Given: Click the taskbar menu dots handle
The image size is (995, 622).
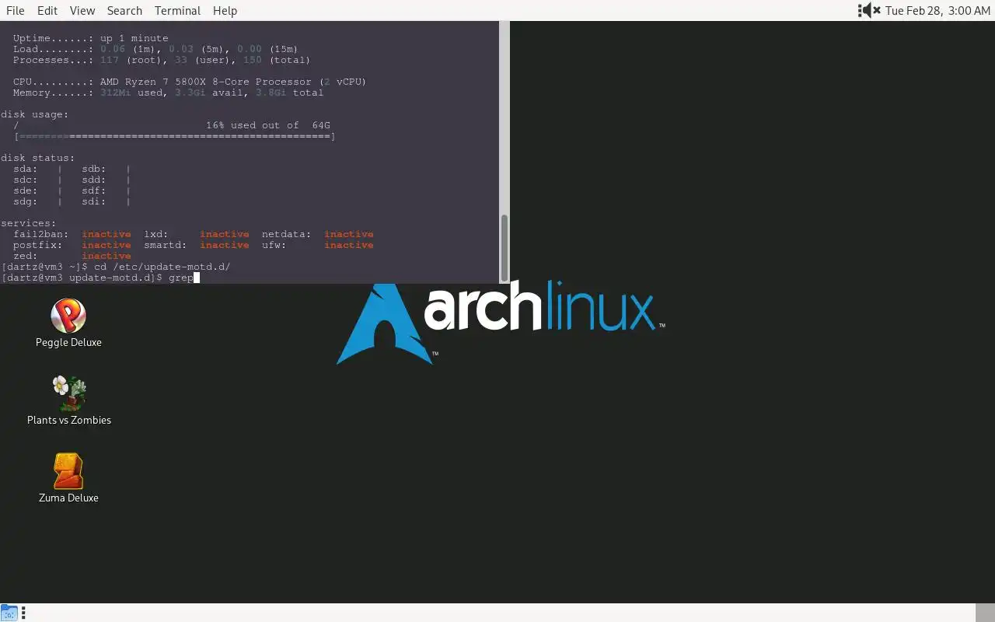Looking at the screenshot, I should pyautogui.click(x=23, y=613).
